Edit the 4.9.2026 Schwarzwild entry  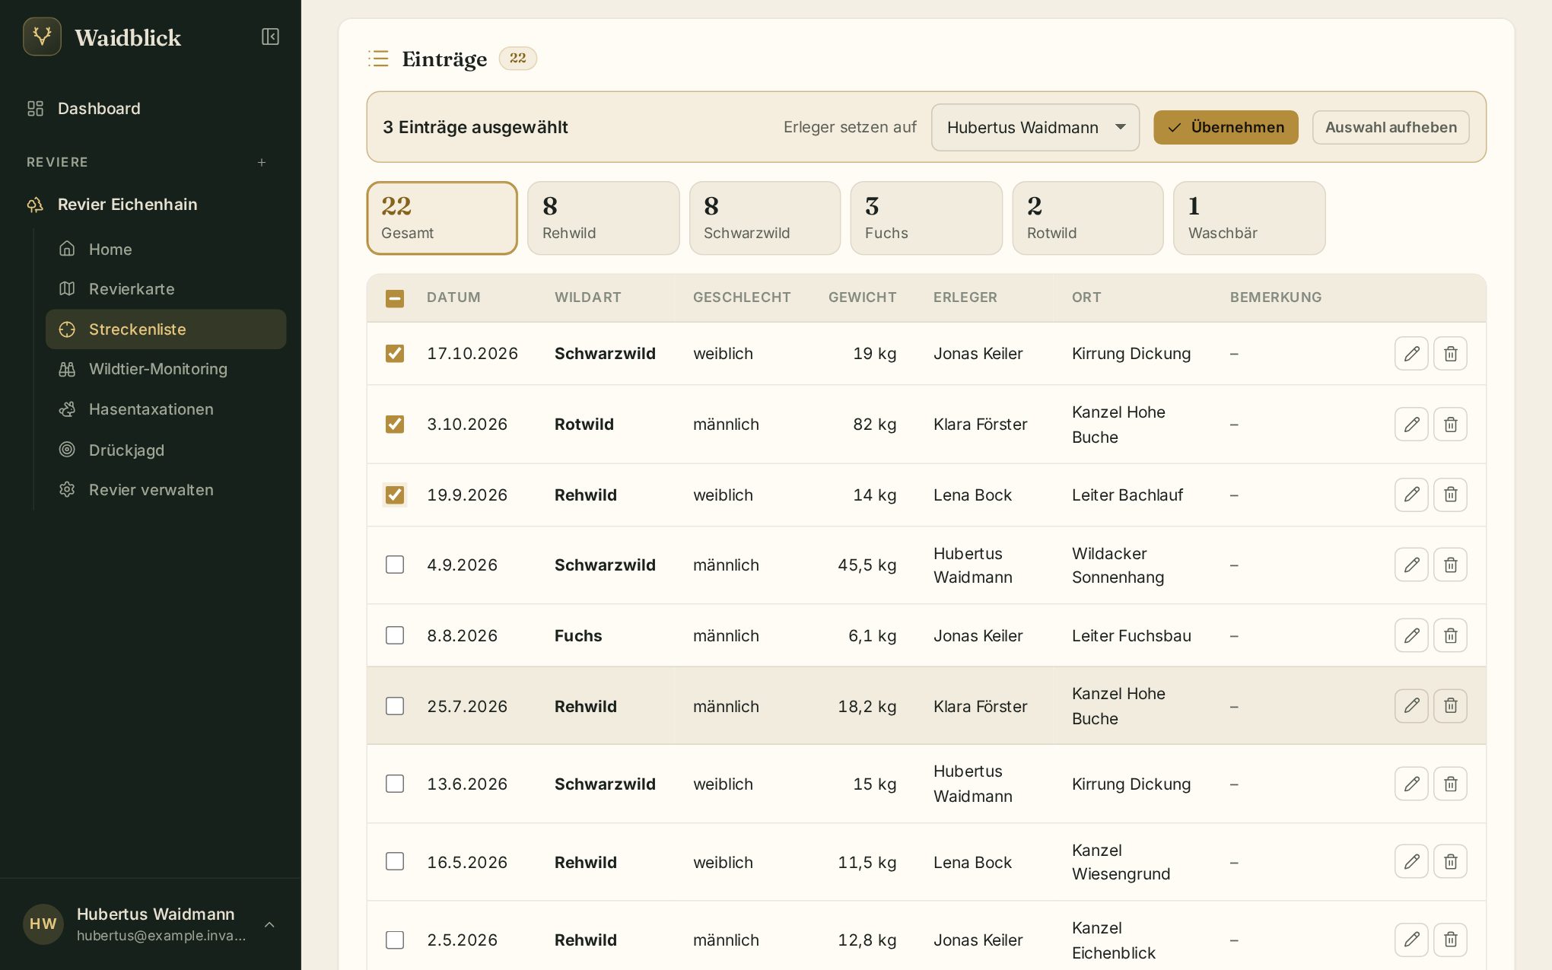1411,565
